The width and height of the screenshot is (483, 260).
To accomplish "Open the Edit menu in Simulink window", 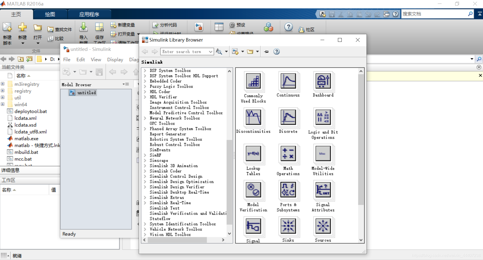I will click(81, 59).
